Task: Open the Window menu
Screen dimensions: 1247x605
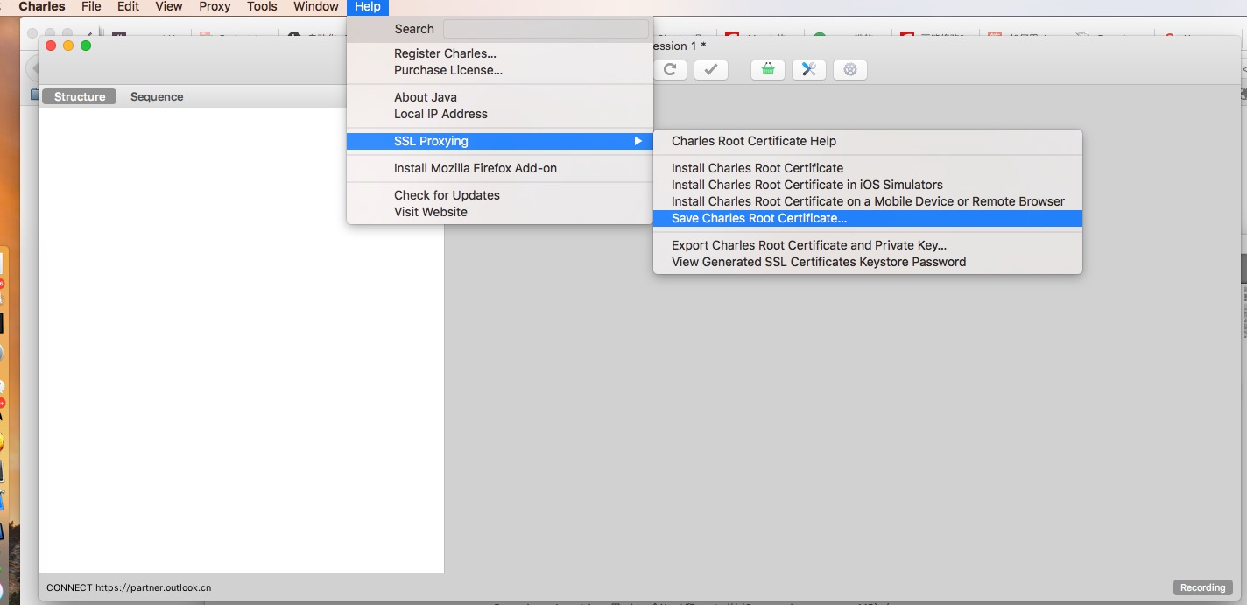Action: tap(316, 7)
